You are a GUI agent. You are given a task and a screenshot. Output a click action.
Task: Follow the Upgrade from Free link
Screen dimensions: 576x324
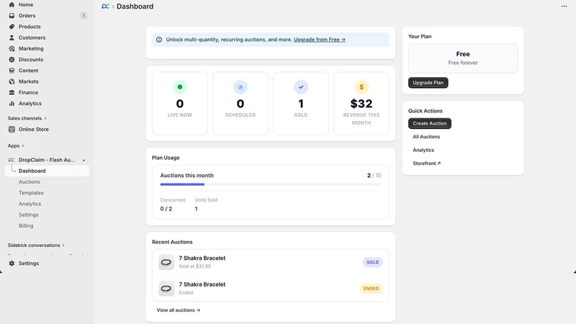[x=319, y=40]
